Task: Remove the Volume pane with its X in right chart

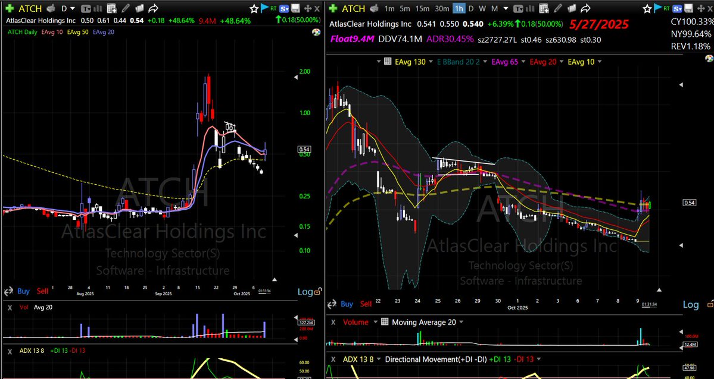Action: [x=333, y=322]
